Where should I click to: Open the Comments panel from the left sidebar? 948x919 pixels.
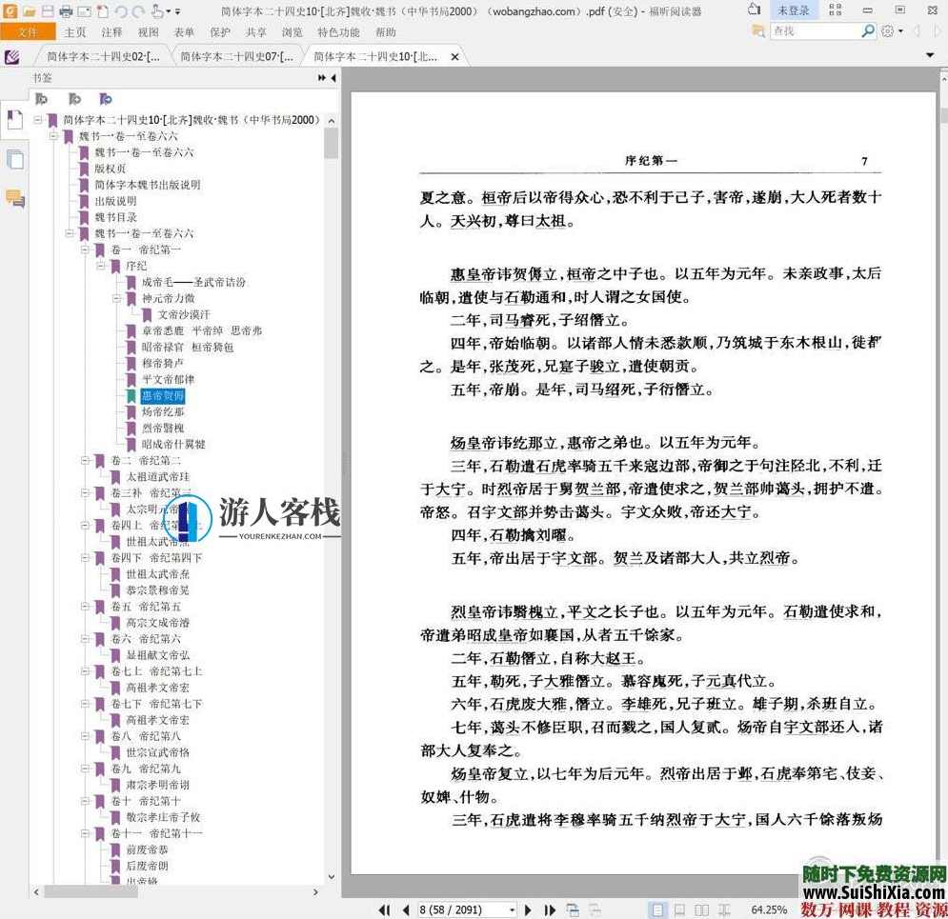(15, 195)
